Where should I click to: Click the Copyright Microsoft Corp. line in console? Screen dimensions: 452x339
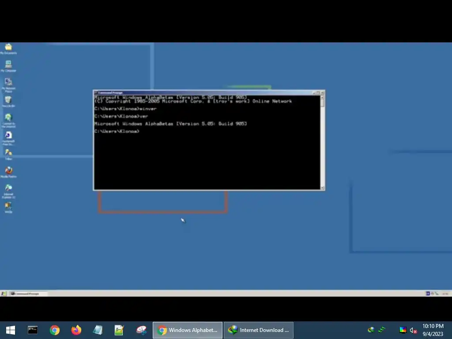193,101
